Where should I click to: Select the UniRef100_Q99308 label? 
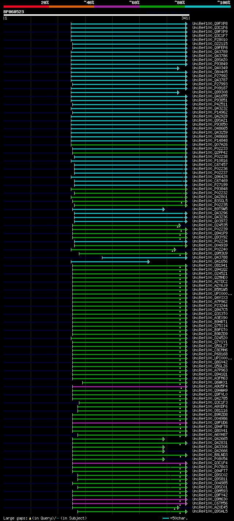point(210,92)
